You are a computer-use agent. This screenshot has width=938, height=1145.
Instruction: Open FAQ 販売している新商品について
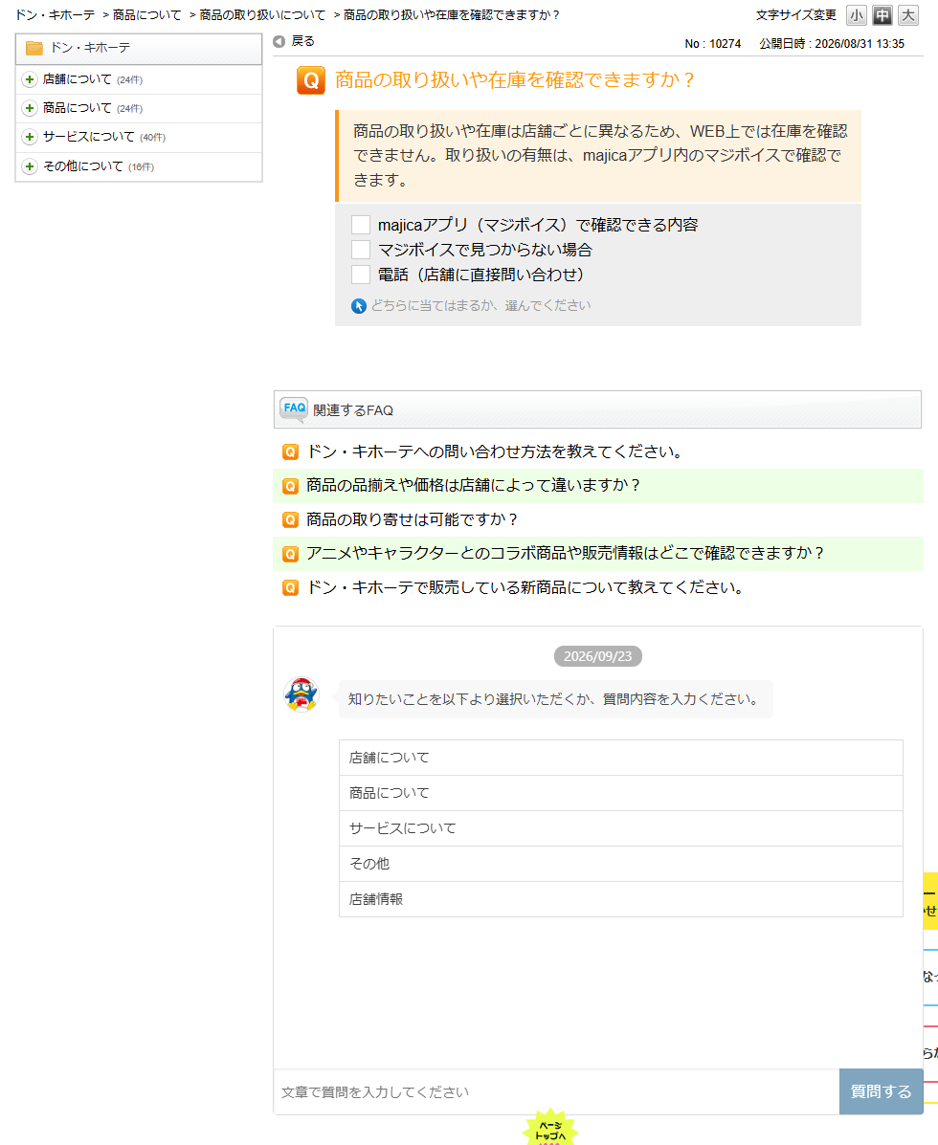525,588
